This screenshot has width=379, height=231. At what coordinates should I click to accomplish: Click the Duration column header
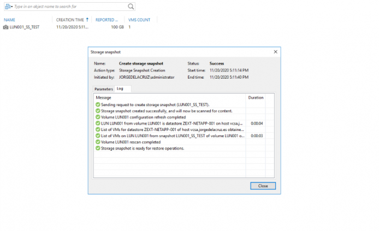pyautogui.click(x=256, y=98)
